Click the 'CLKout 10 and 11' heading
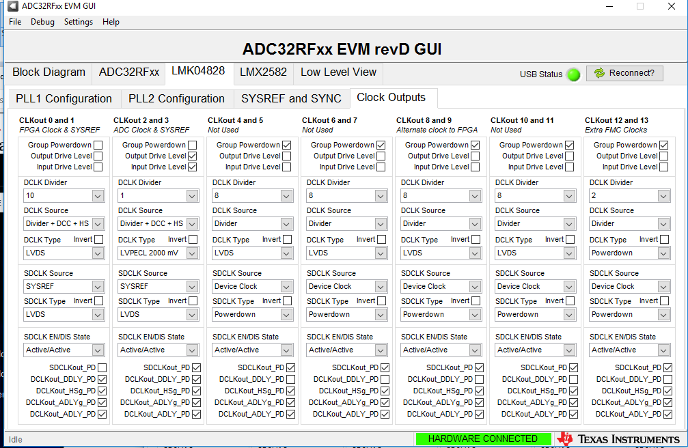688x448 pixels. (522, 120)
